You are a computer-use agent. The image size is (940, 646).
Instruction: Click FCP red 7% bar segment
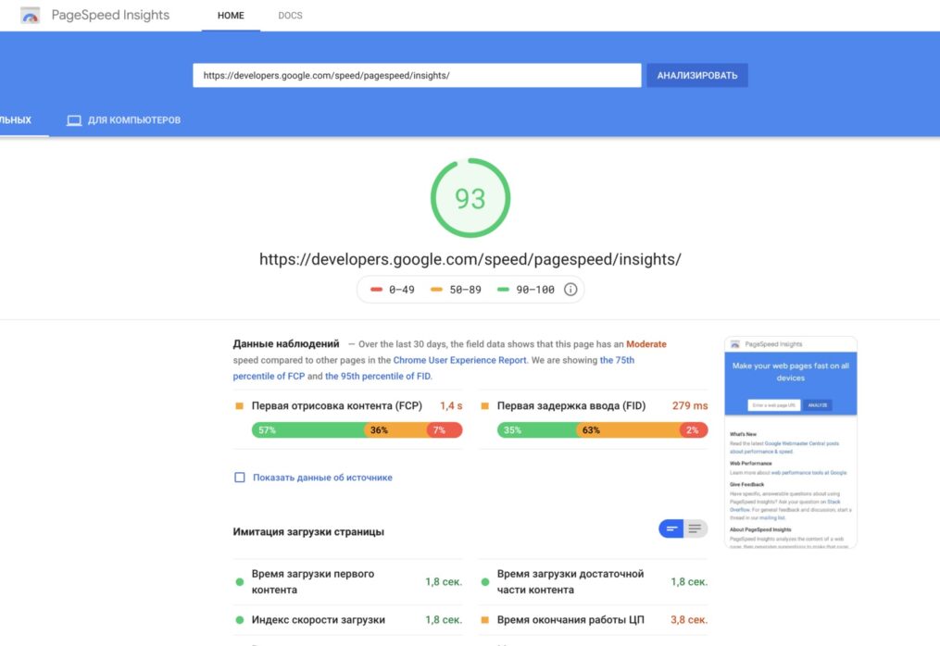445,430
